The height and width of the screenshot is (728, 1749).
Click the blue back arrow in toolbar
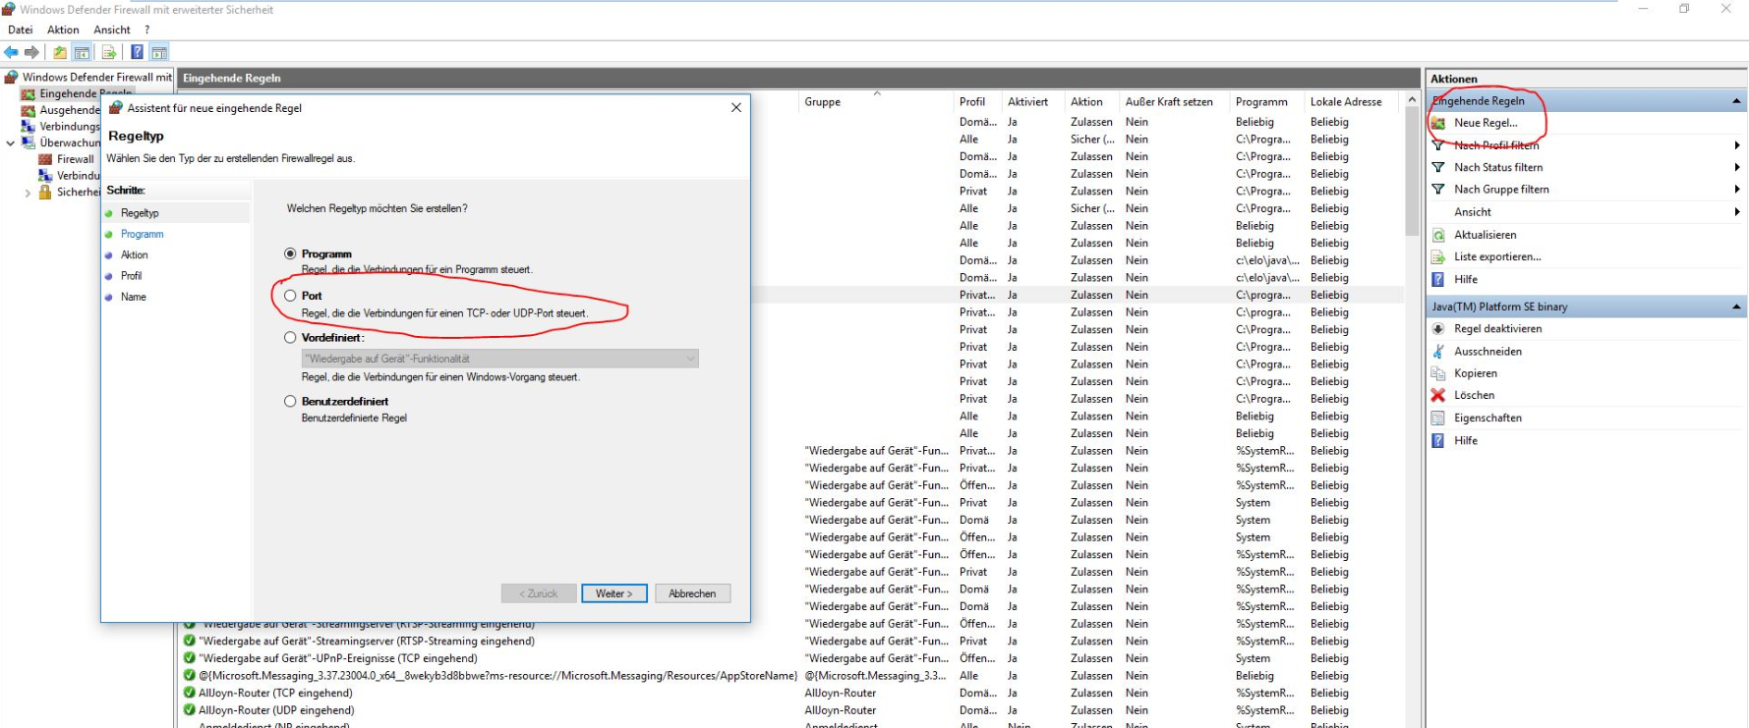click(11, 52)
